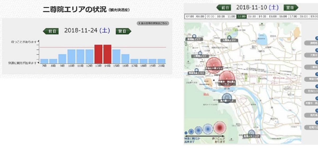Click the 大覚寺エリア marker on map
Viewport: 318px width, 155px height.
[229, 38]
